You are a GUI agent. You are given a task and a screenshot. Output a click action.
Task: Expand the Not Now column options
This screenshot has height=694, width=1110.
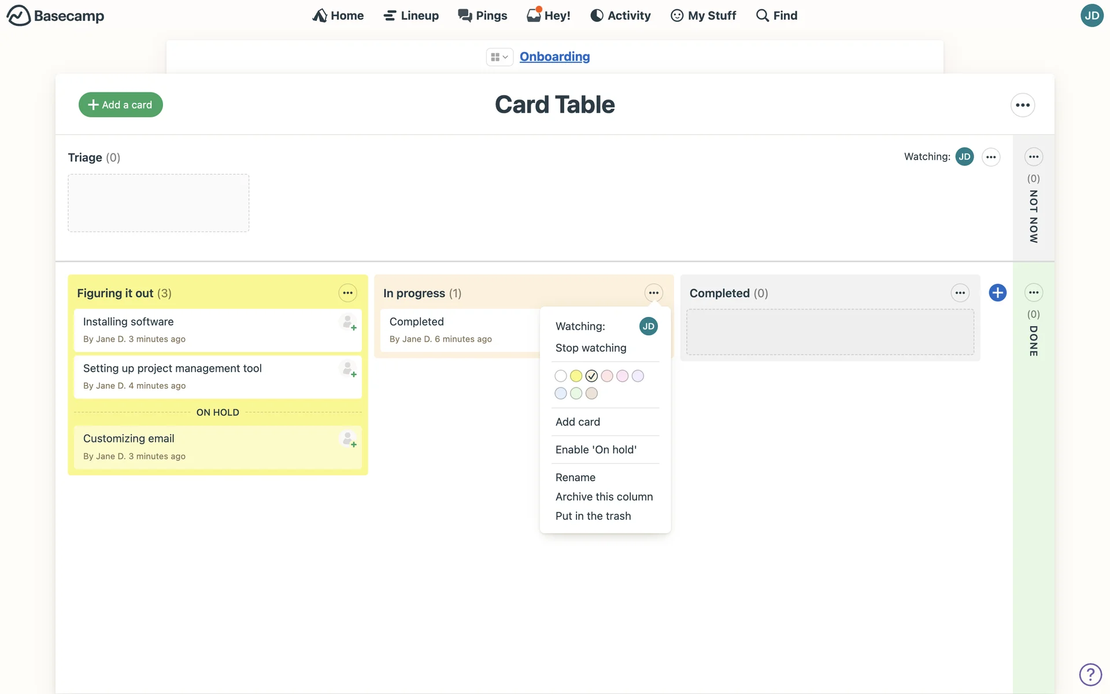pos(1033,157)
